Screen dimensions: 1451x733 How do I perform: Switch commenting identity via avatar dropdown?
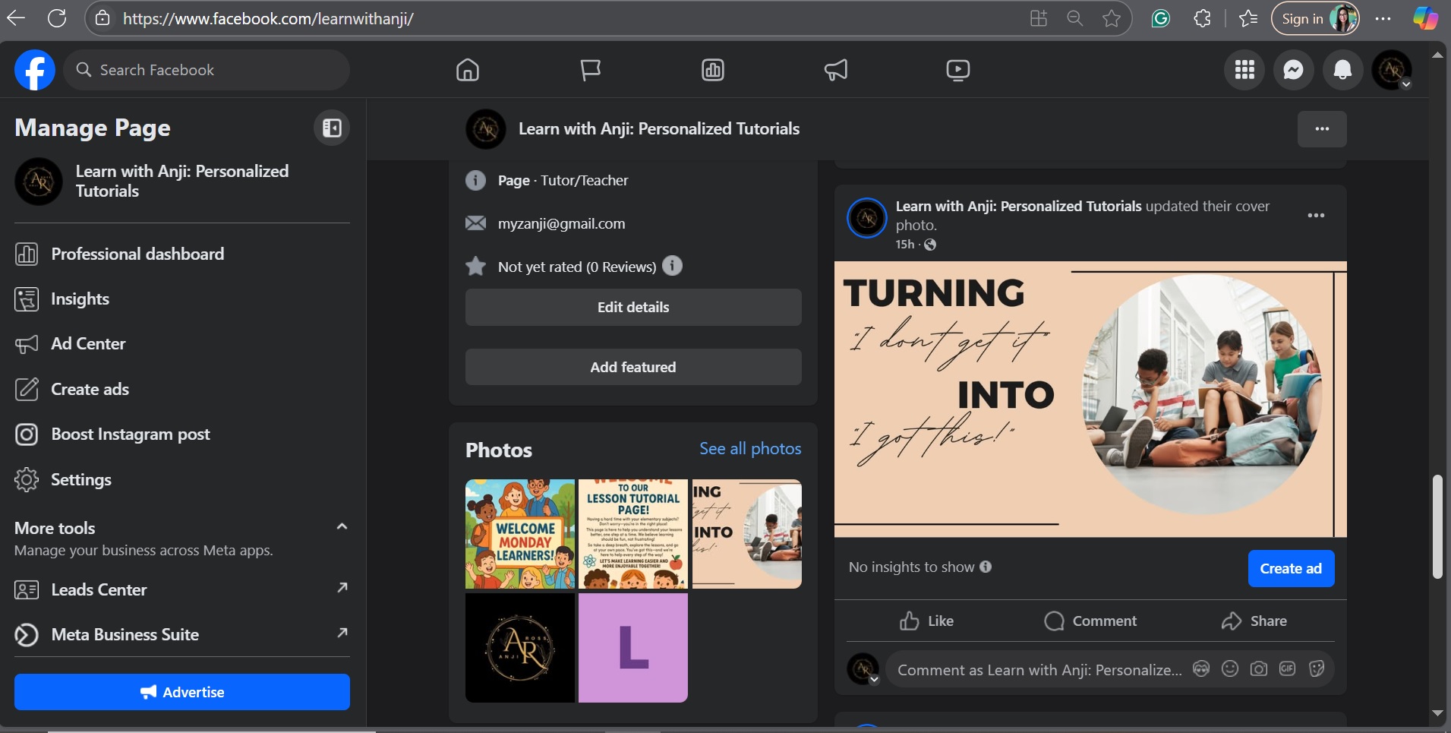863,668
